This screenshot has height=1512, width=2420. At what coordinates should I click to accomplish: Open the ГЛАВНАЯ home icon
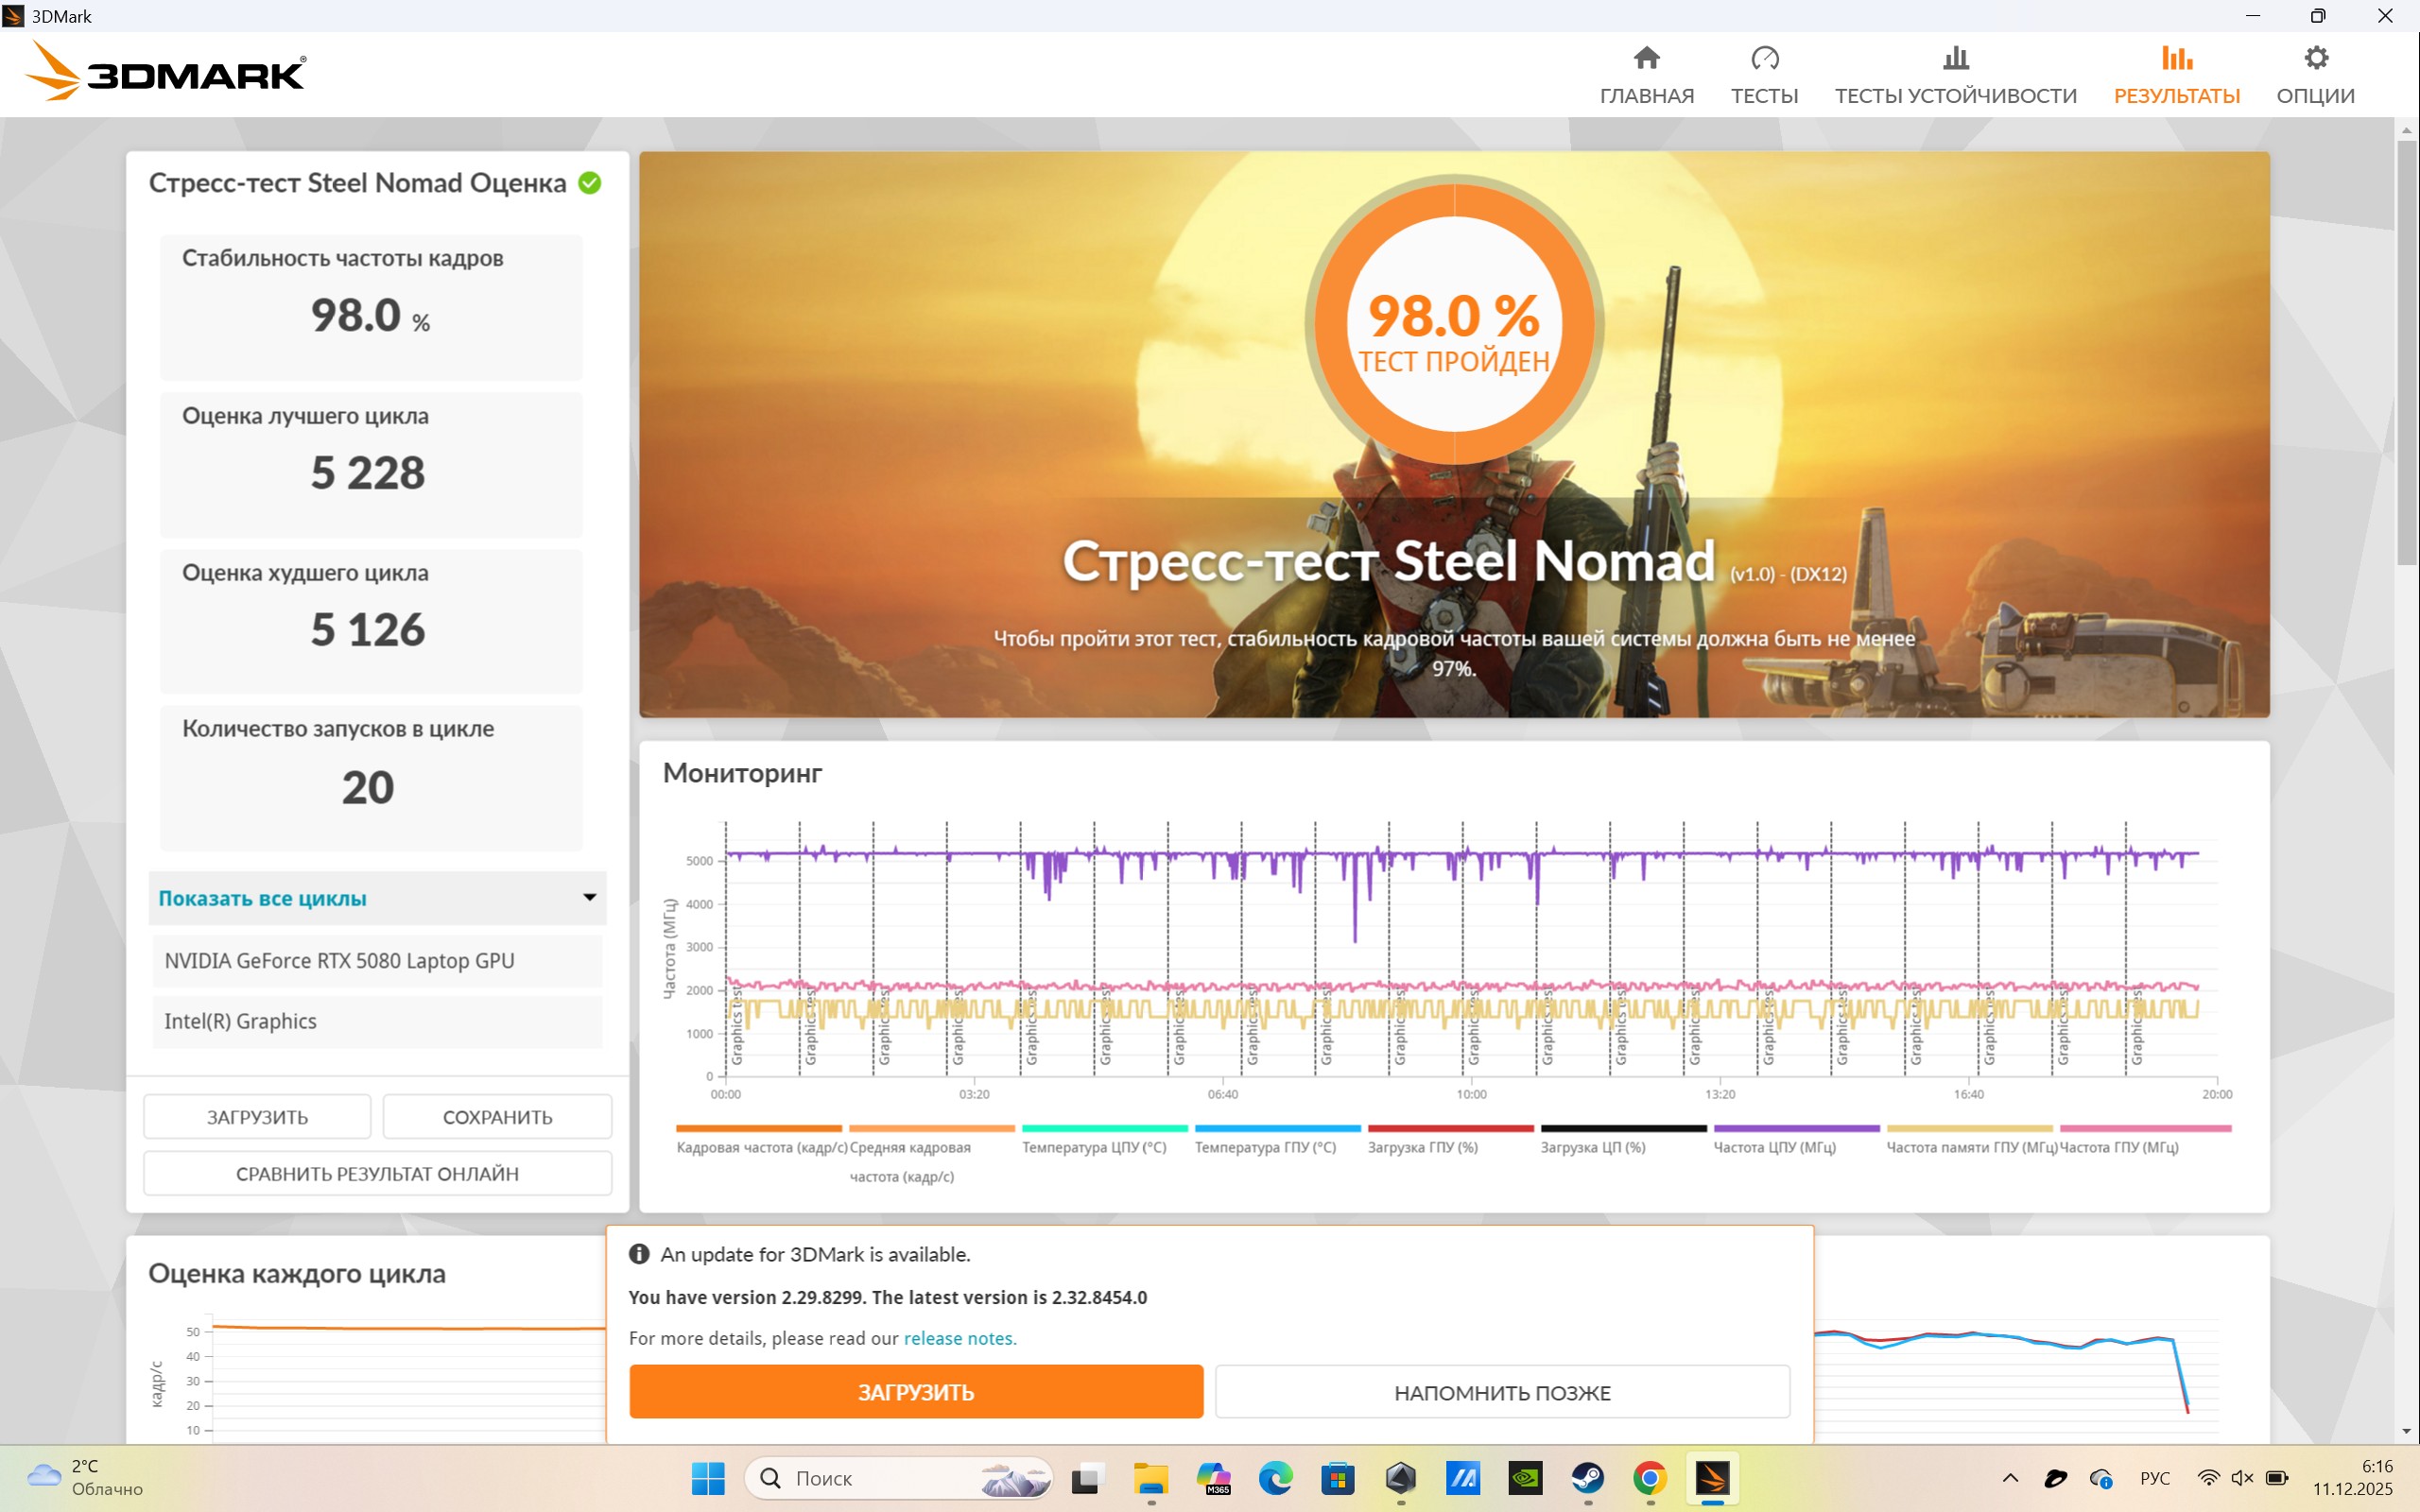pos(1646,58)
